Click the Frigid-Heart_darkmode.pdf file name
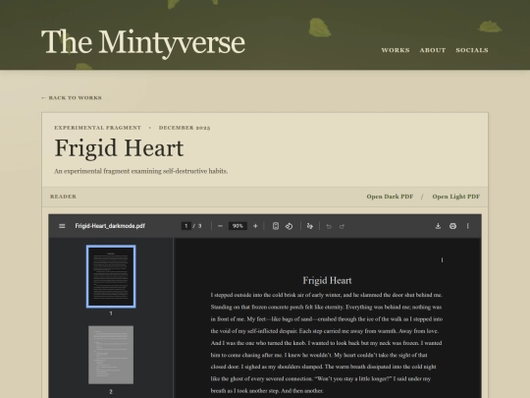Image resolution: width=530 pixels, height=398 pixels. tap(110, 226)
